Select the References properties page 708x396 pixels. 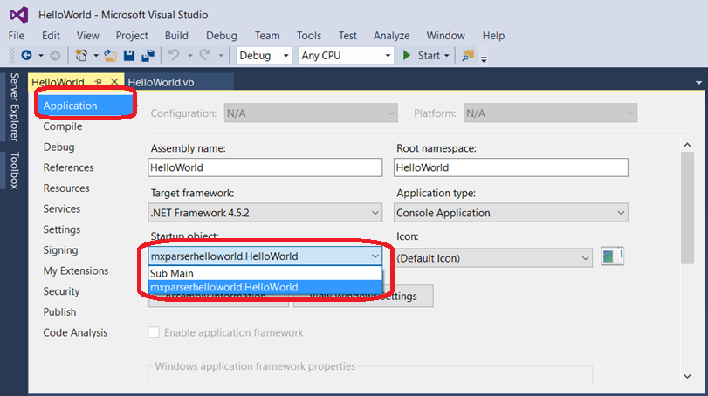(x=68, y=167)
